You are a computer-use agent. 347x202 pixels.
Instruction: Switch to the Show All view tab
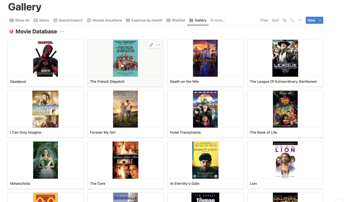tap(19, 20)
